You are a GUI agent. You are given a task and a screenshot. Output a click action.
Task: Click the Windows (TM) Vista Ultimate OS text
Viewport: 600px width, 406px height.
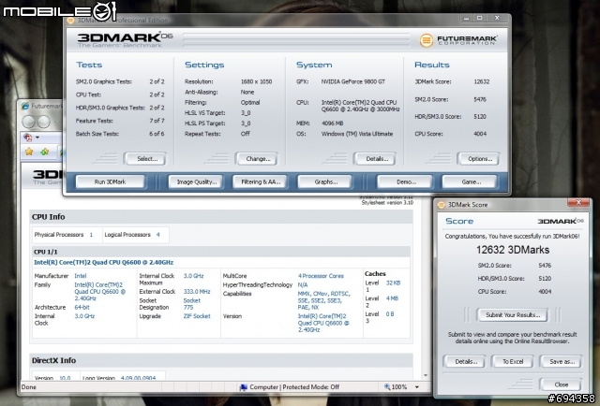click(357, 134)
